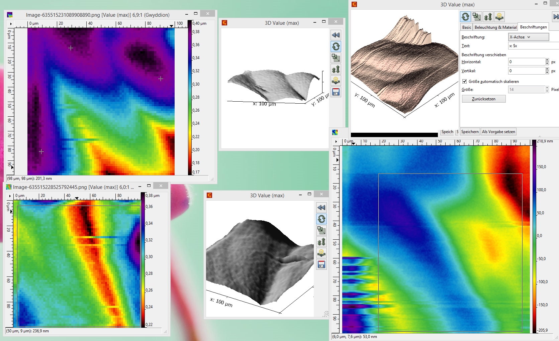Image resolution: width=559 pixels, height=341 pixels.
Task: Click 'Als Vorgabe setzen' button
Action: click(x=498, y=132)
